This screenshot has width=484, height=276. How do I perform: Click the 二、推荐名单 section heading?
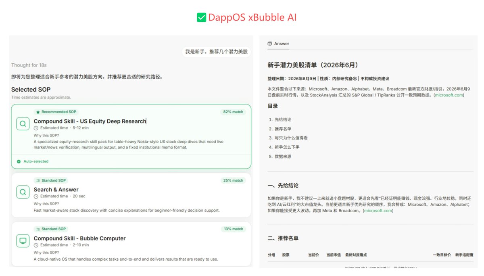click(283, 238)
